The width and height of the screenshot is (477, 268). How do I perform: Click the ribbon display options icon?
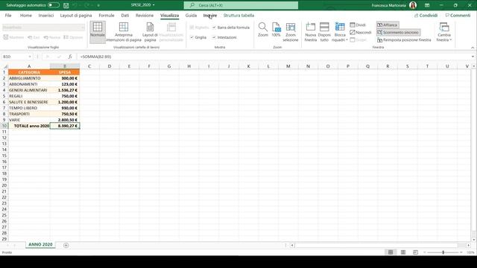[x=427, y=5]
